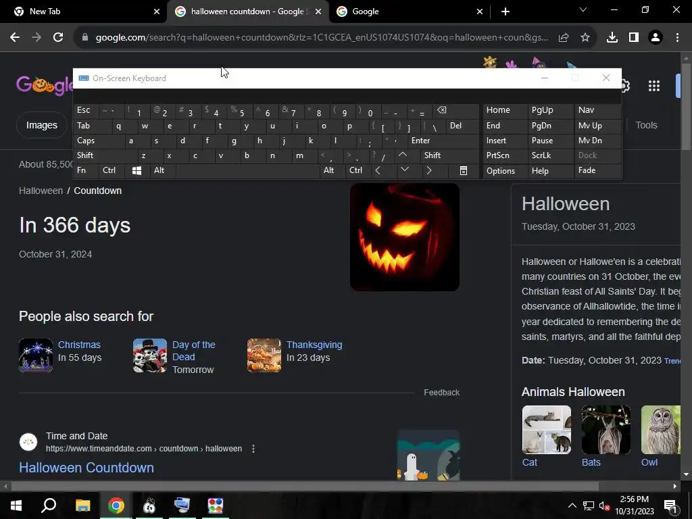Screen dimensions: 692x519
Task: Open Halloween Countdown result link
Action: pos(86,468)
